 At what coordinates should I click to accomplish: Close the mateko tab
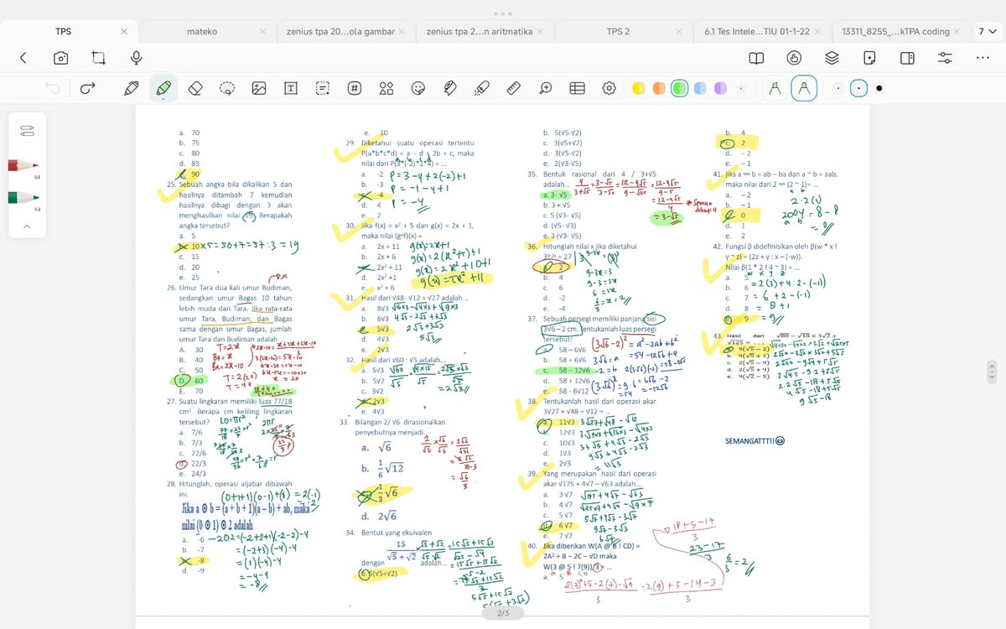tap(262, 32)
